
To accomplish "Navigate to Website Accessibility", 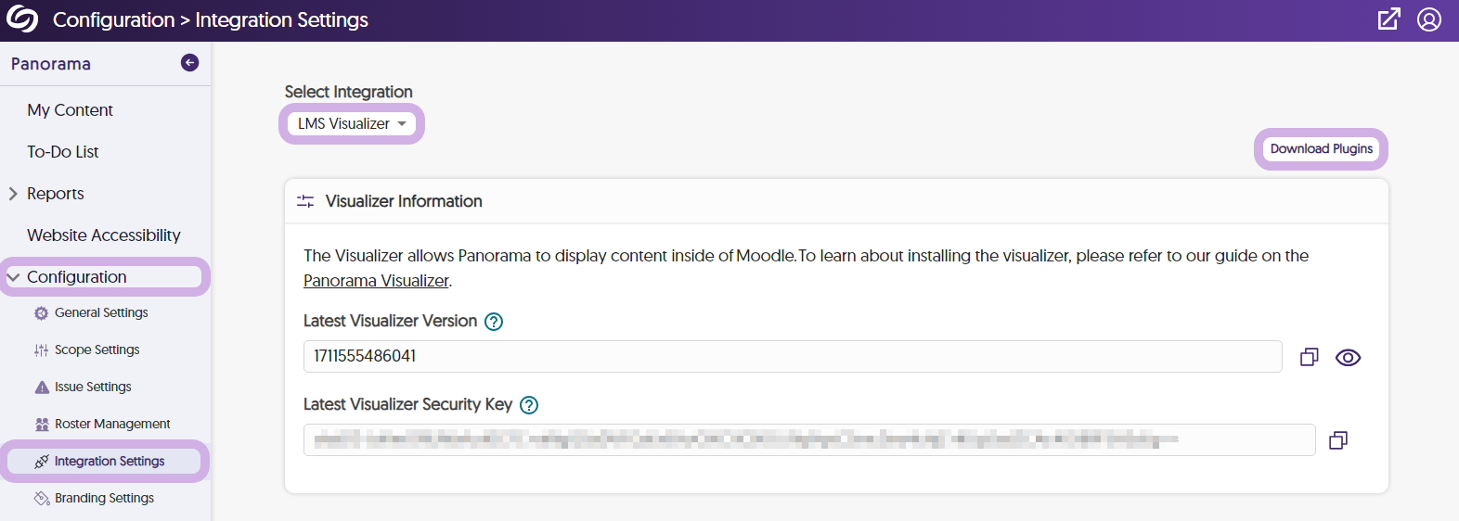I will click(103, 235).
